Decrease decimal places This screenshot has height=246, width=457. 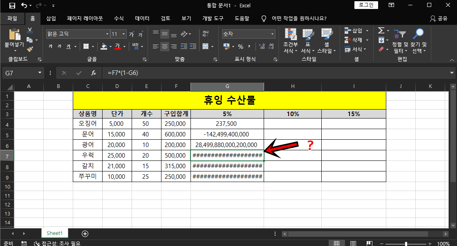[271, 46]
